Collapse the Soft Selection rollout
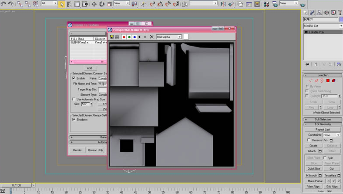 point(323,119)
